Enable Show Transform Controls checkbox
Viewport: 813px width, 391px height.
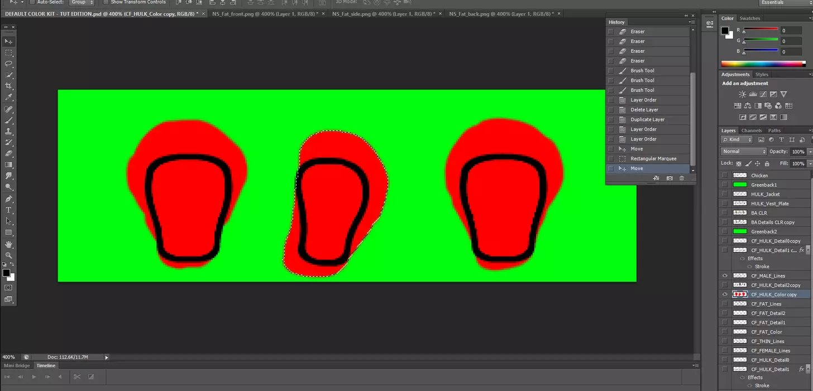click(106, 2)
